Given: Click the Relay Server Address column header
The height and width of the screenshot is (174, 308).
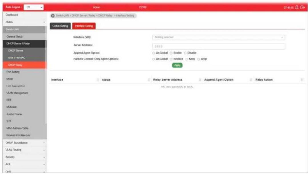Looking at the screenshot, I should tap(168, 80).
